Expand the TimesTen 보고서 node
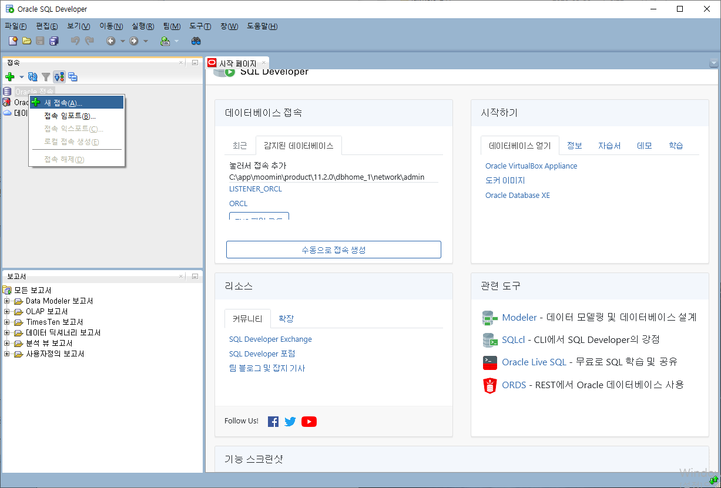This screenshot has height=488, width=721. 7,322
